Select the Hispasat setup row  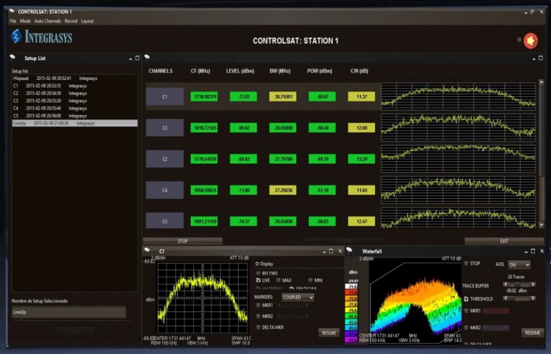[75, 78]
